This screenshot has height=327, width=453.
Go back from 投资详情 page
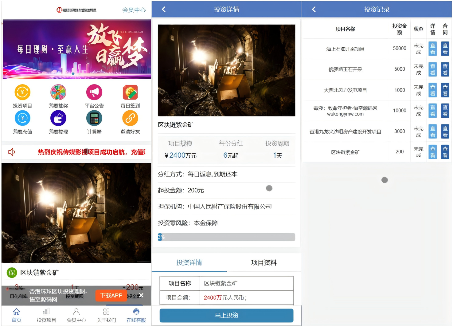tap(164, 10)
